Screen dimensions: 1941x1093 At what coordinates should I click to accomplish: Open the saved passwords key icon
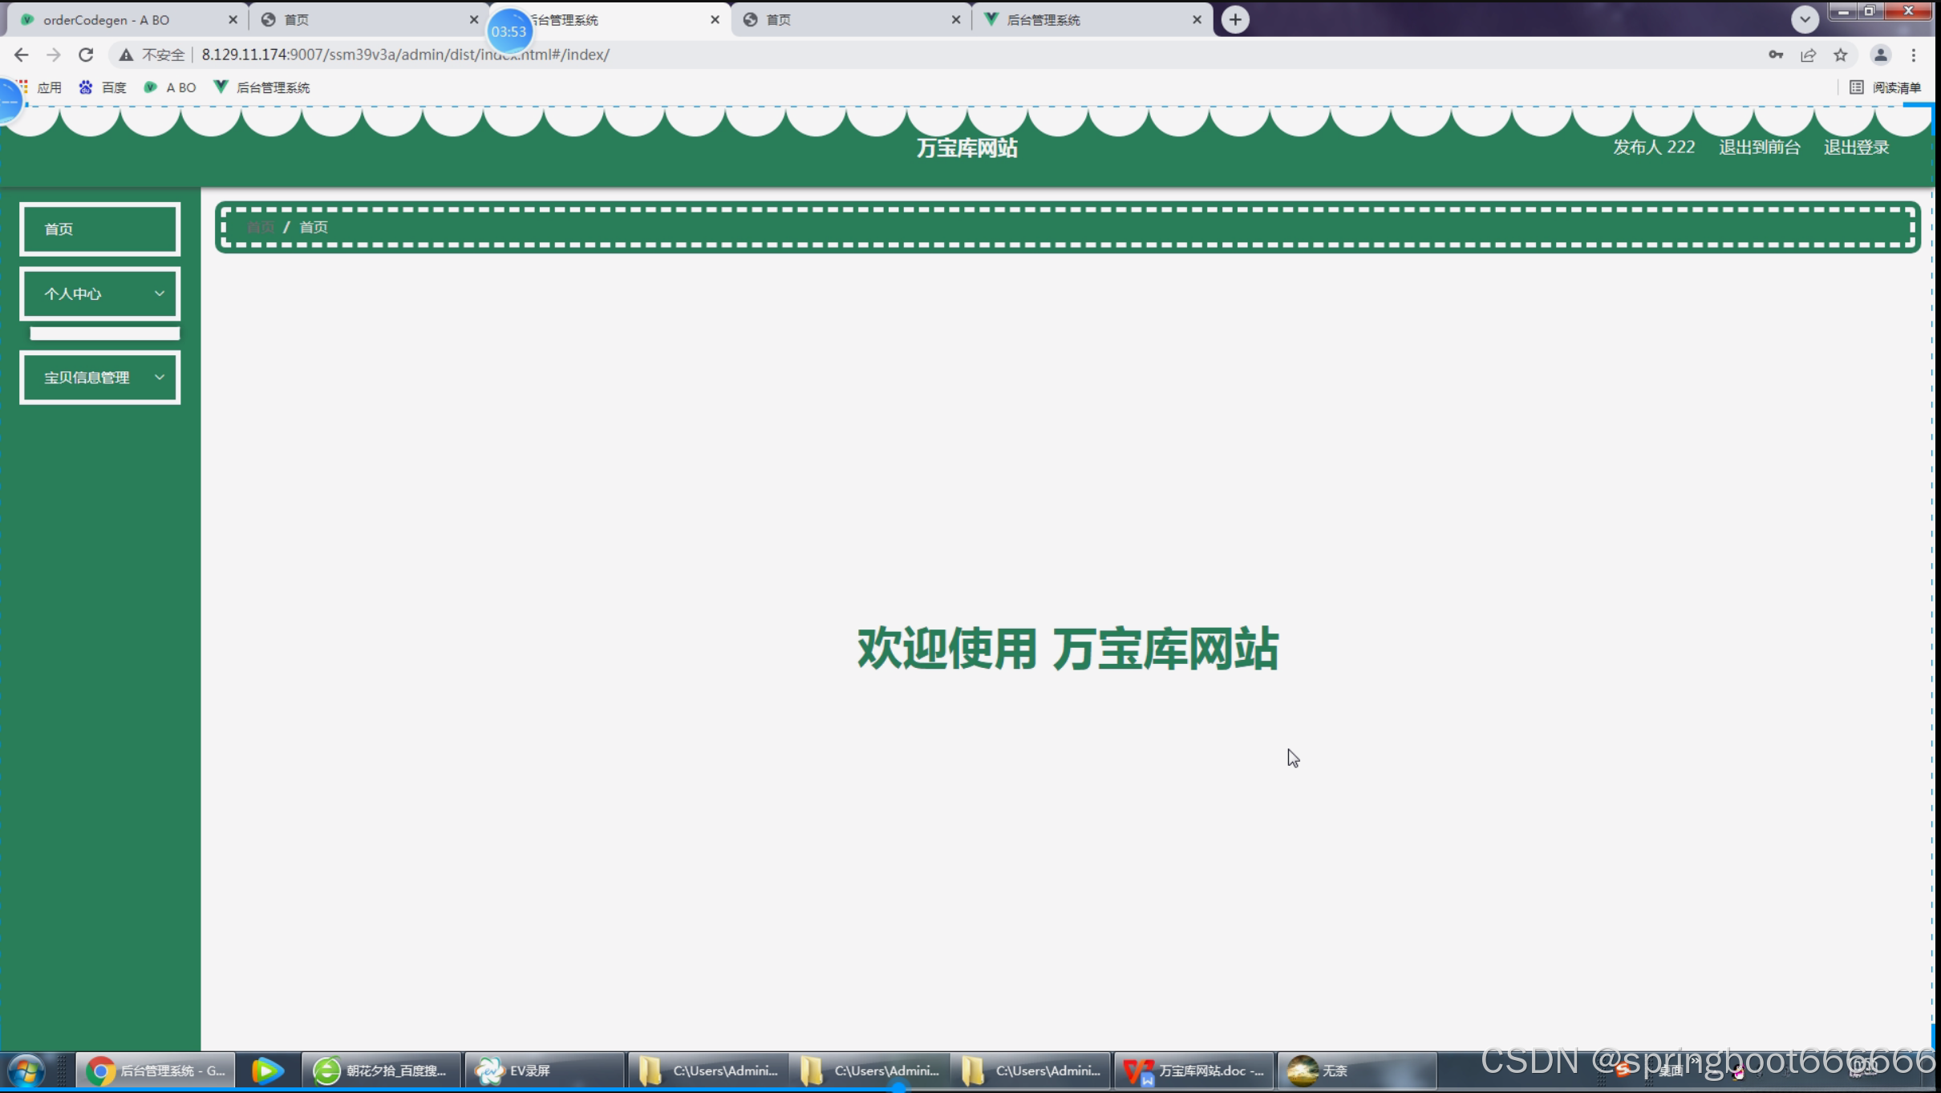[x=1775, y=55]
